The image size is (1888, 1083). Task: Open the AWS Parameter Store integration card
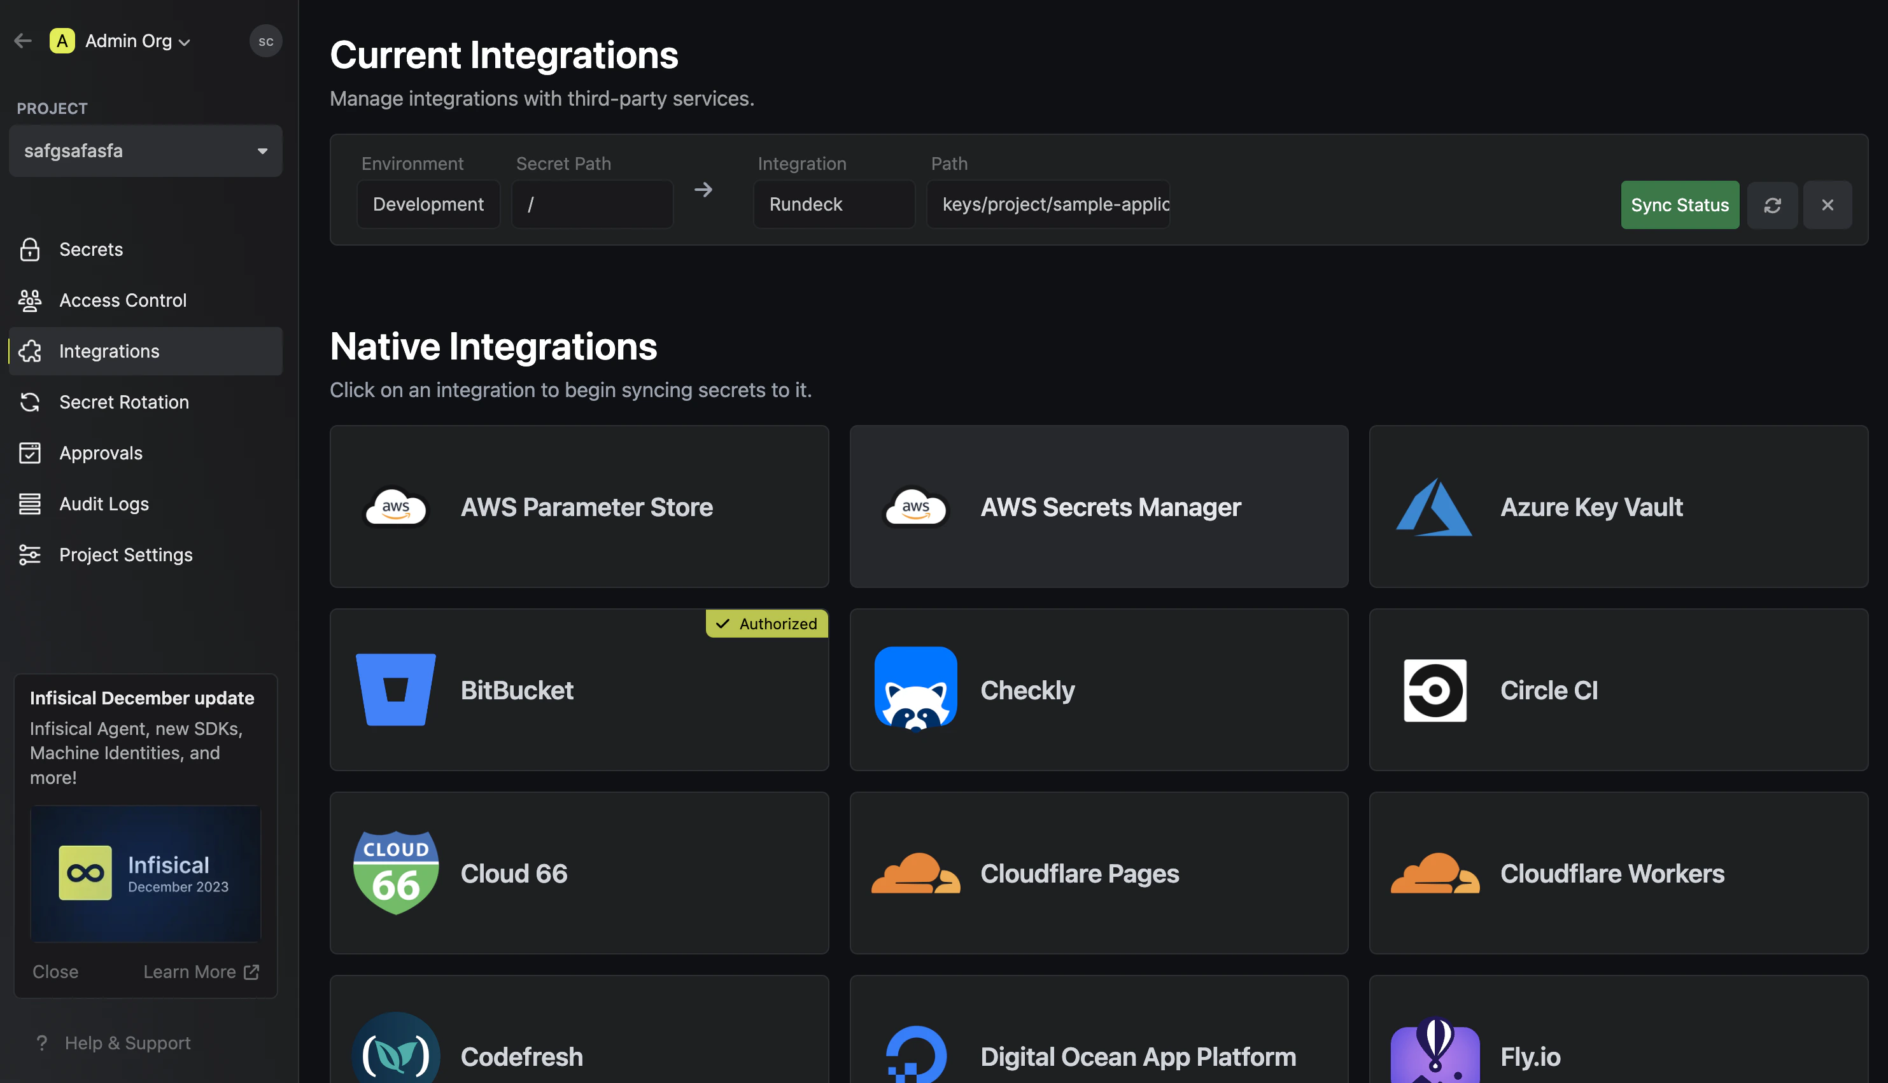(579, 507)
